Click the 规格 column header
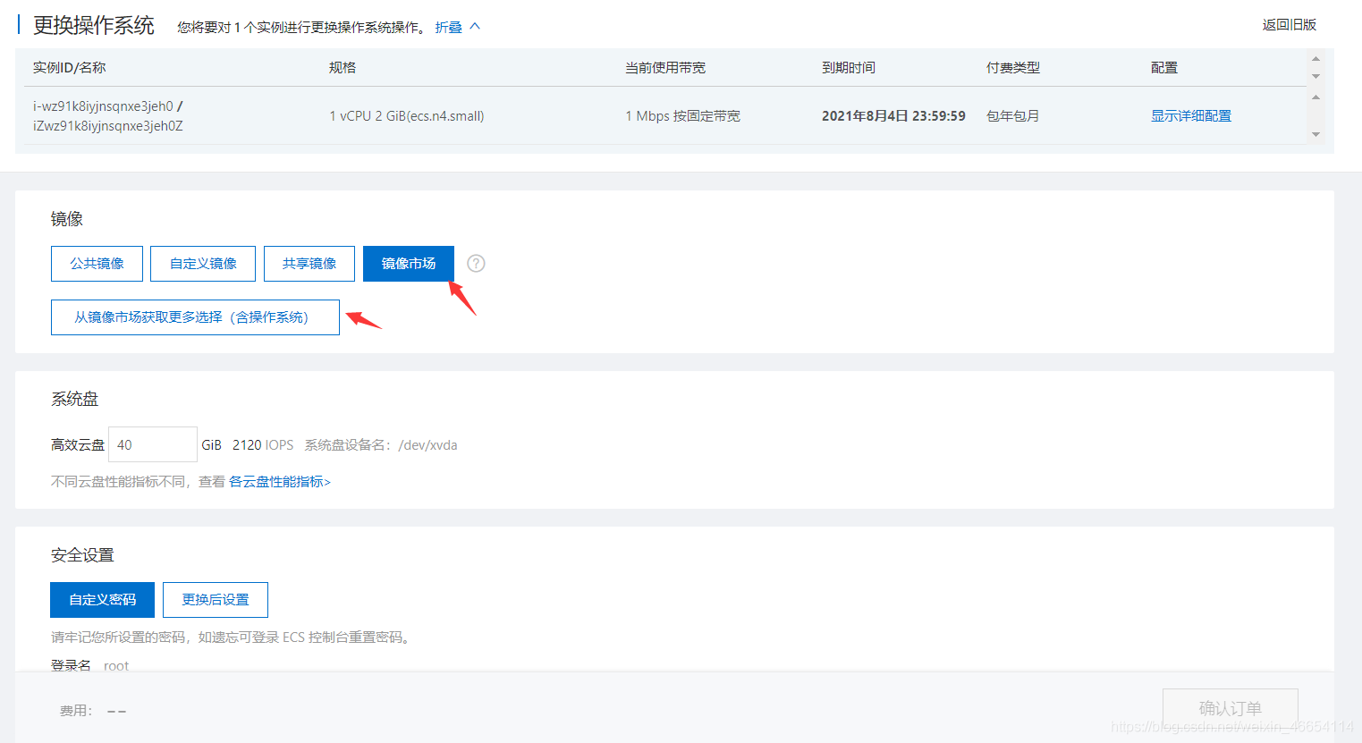Image resolution: width=1362 pixels, height=743 pixels. [343, 68]
